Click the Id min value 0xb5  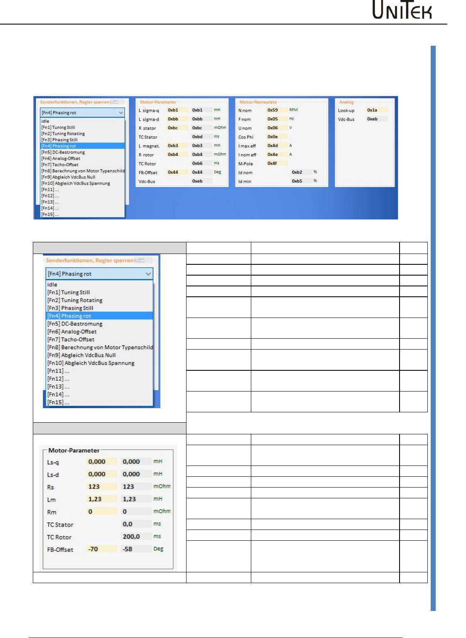point(302,181)
